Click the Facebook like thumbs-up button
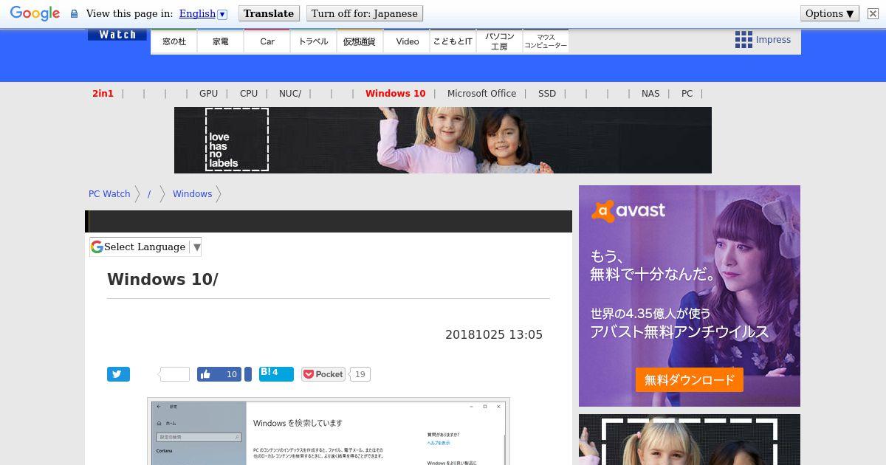886x465 pixels. [x=219, y=374]
